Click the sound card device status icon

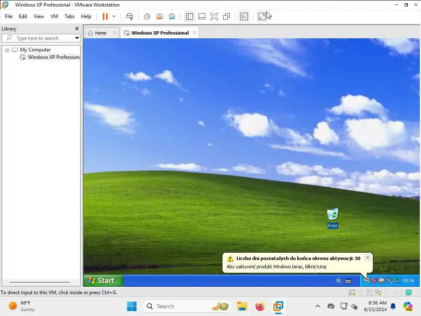pyautogui.click(x=387, y=293)
